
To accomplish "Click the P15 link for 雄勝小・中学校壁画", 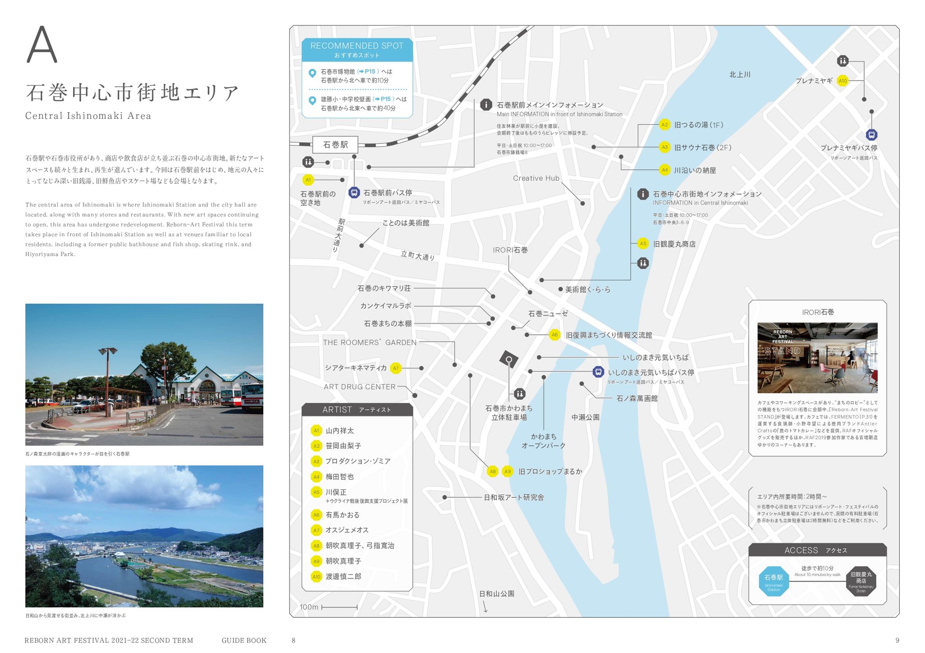I will tap(385, 99).
